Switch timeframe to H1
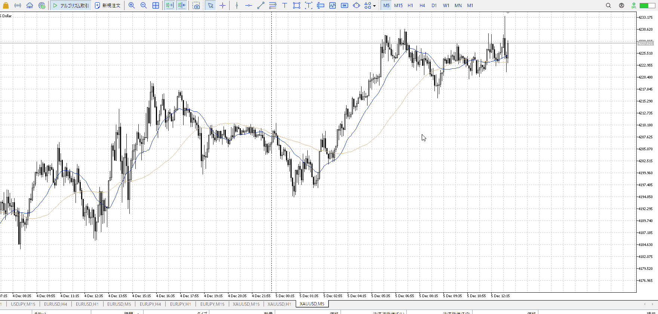Screen dimensions: 658x314 coord(410,6)
